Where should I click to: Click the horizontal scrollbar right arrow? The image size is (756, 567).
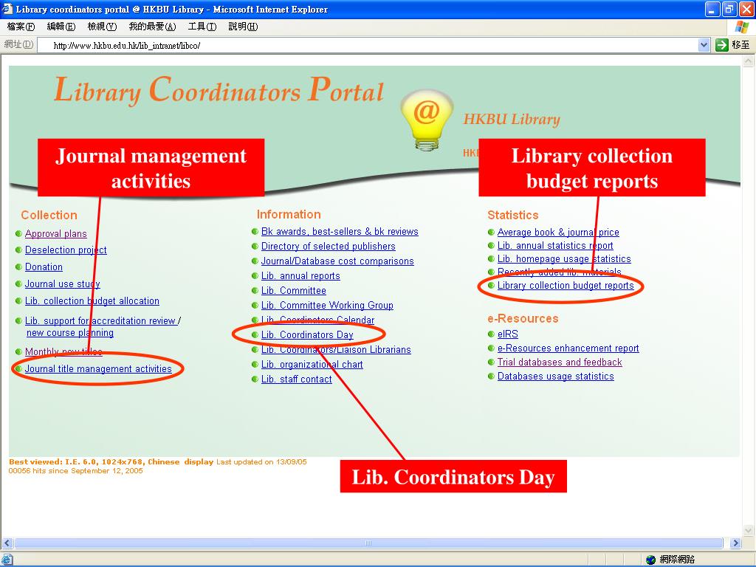[x=735, y=543]
